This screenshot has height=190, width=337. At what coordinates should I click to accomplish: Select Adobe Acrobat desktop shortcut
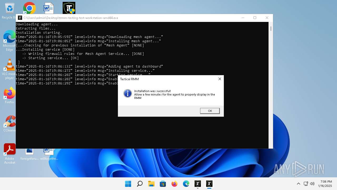pos(10,154)
